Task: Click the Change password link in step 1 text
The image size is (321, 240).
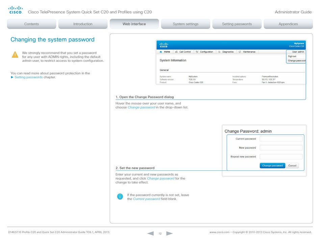Action: [142, 107]
